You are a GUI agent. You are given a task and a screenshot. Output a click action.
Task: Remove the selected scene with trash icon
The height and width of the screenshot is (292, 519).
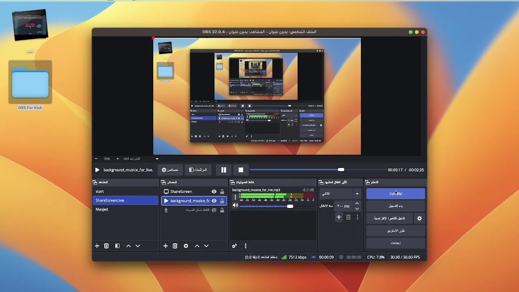point(106,246)
